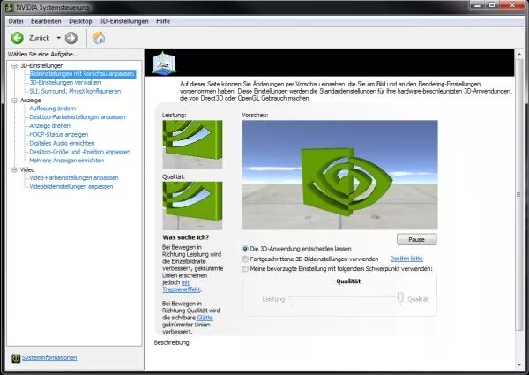Image resolution: width=529 pixels, height=375 pixels.
Task: Click the right pane vertical scrollbar thumb
Action: 519,194
